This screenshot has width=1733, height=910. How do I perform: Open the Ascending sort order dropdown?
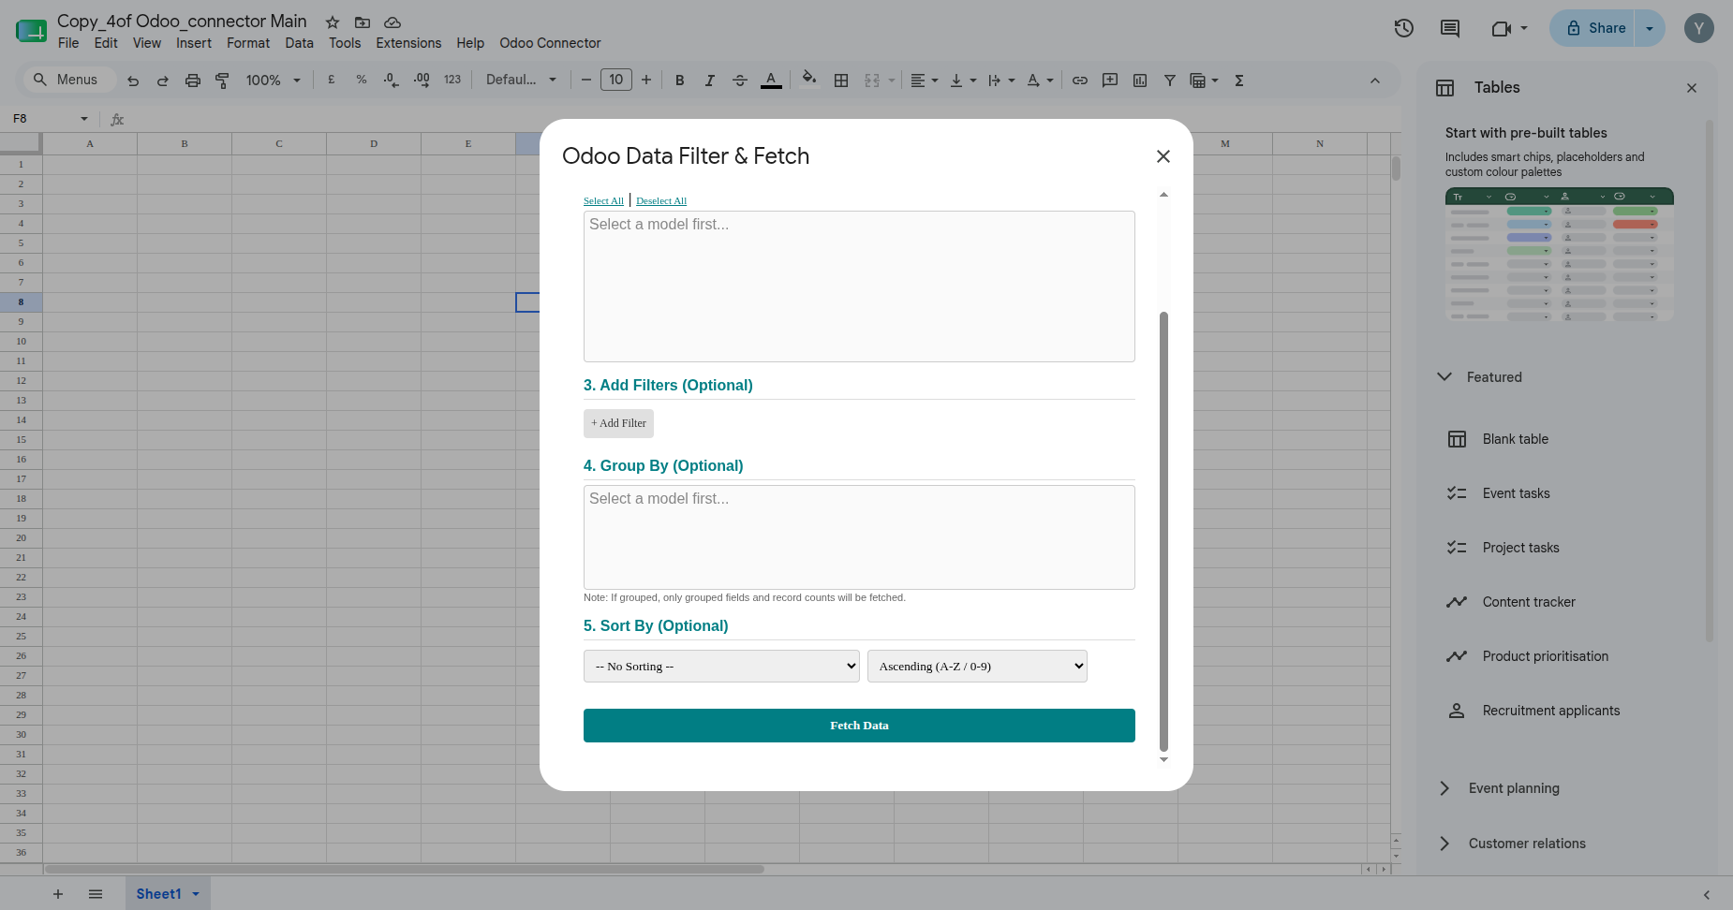coord(977,666)
